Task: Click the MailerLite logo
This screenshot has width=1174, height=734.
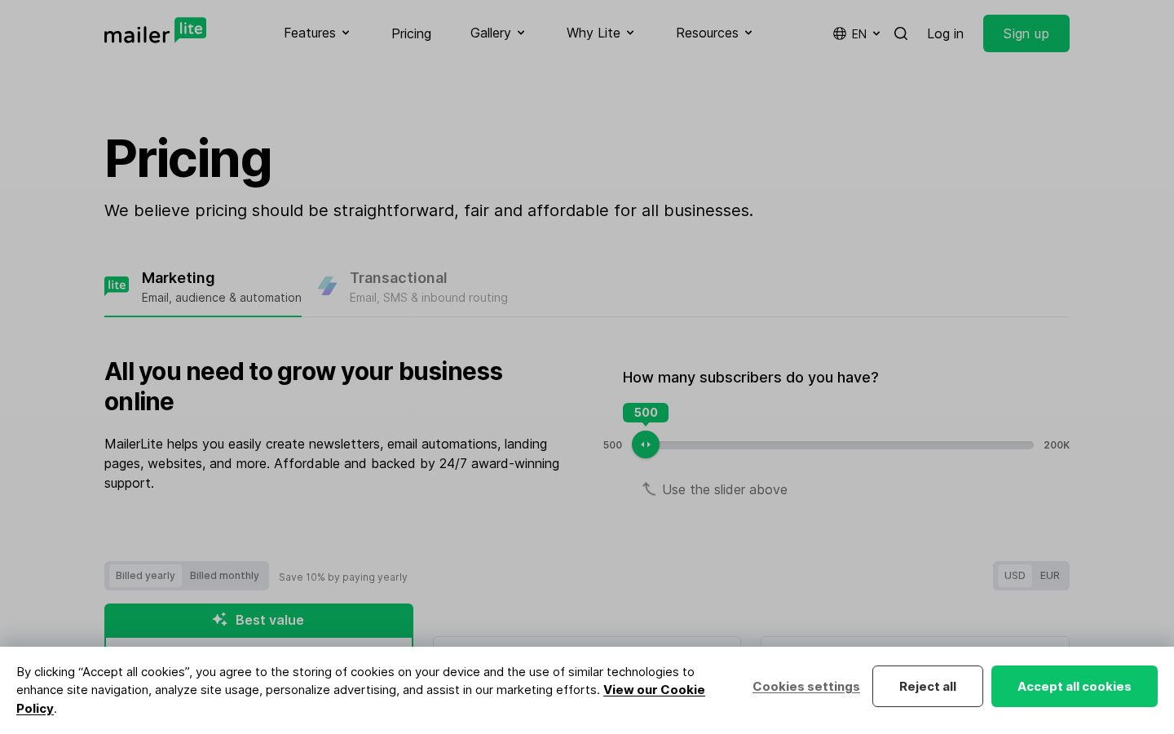Action: (x=155, y=31)
